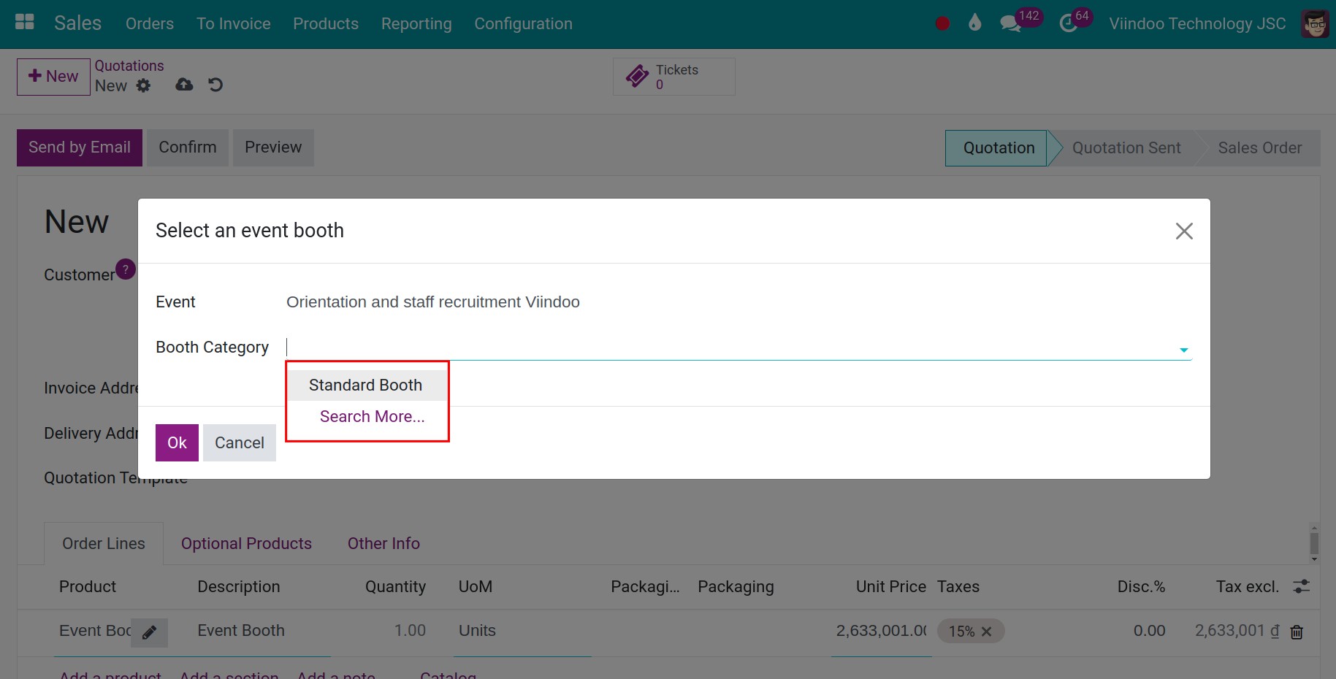Open the Reporting menu
1336x679 pixels.
click(416, 23)
